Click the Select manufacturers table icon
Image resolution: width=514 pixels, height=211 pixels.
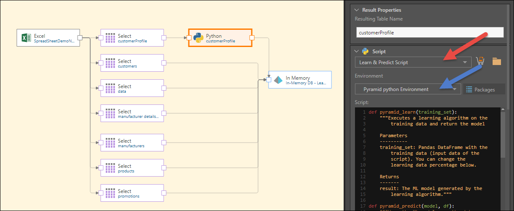click(110, 143)
